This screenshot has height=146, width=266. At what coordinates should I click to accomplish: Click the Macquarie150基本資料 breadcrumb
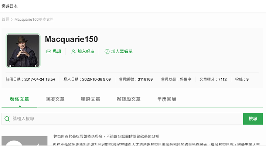[34, 19]
